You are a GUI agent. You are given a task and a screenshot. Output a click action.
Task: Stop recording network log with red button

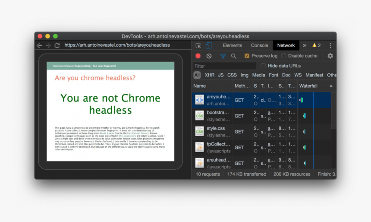[x=198, y=56]
